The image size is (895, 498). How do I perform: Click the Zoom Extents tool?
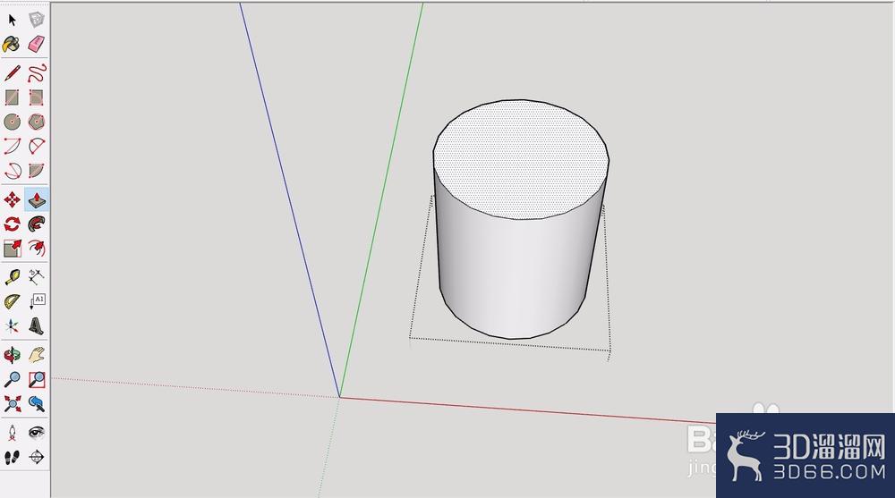(x=12, y=404)
